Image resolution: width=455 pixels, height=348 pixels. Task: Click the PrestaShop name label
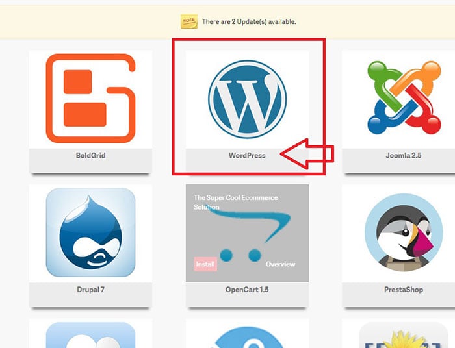[x=404, y=290]
